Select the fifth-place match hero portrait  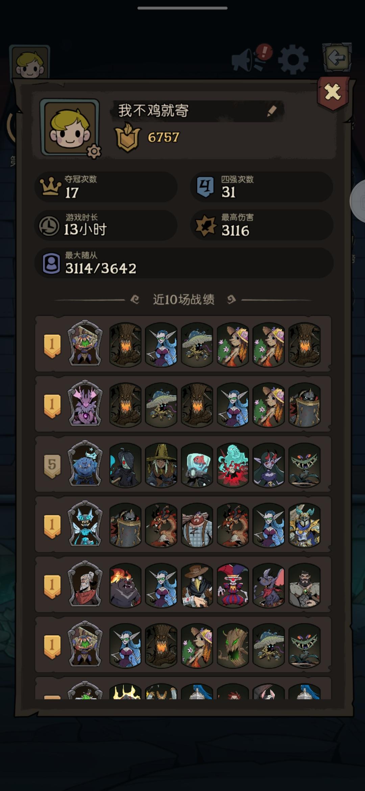coord(85,464)
